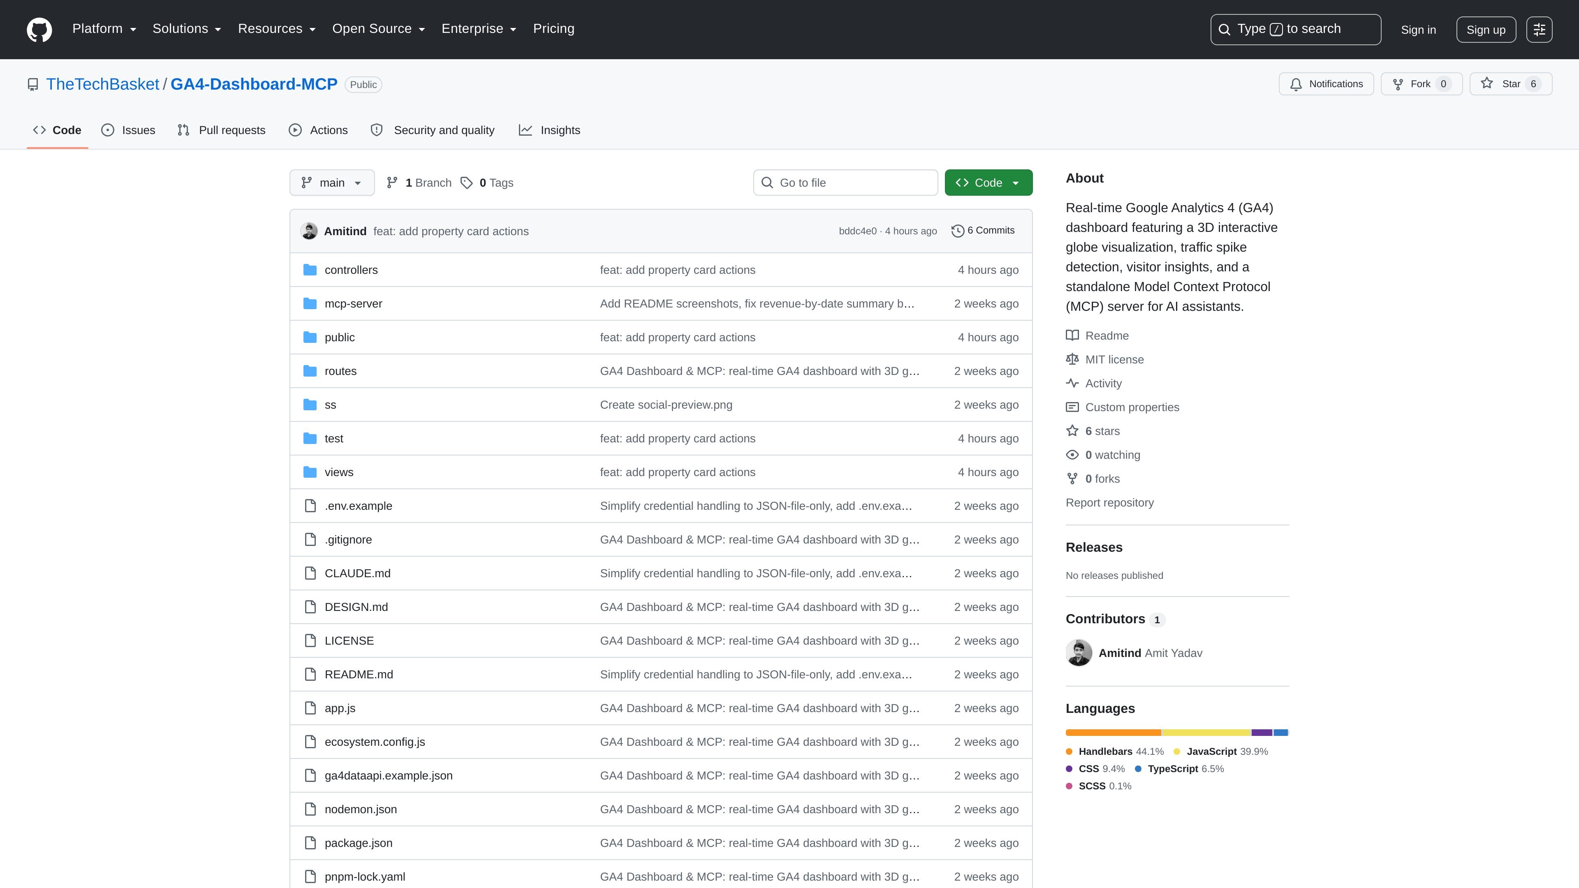Click the orange Handlebars segment of language bar
Viewport: 1579px width, 888px height.
coord(1113,732)
